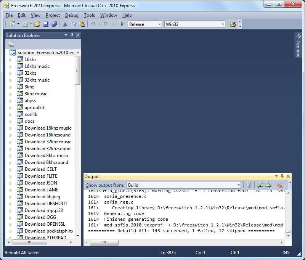305x260 pixels.
Task: Expand the aprtoolkit project node
Action: [11, 108]
